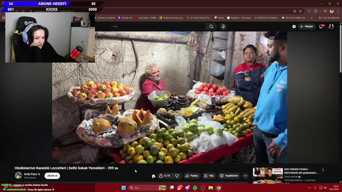The width and height of the screenshot is (342, 192).
Task: Open Discord from taskbar
Action: tap(187, 188)
